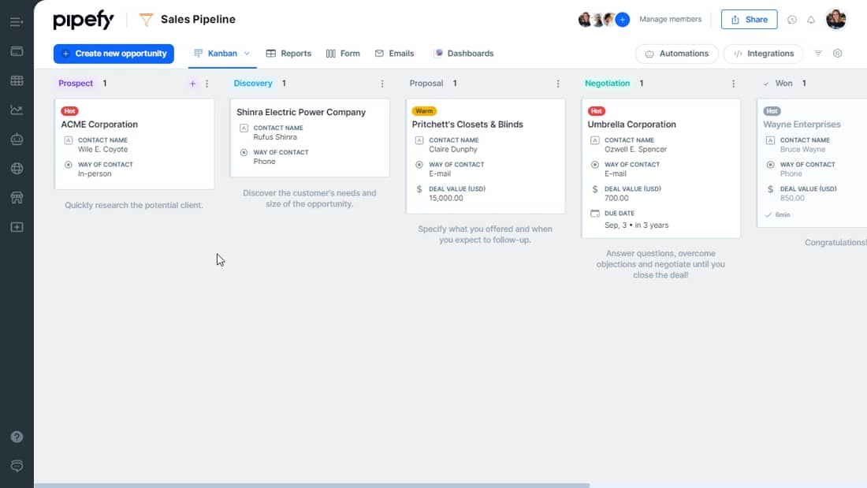Open the Integrations button
Image resolution: width=867 pixels, height=488 pixels.
tap(764, 54)
